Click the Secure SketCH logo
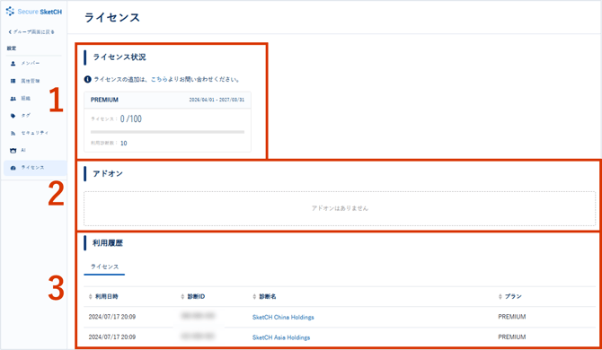 click(x=34, y=12)
